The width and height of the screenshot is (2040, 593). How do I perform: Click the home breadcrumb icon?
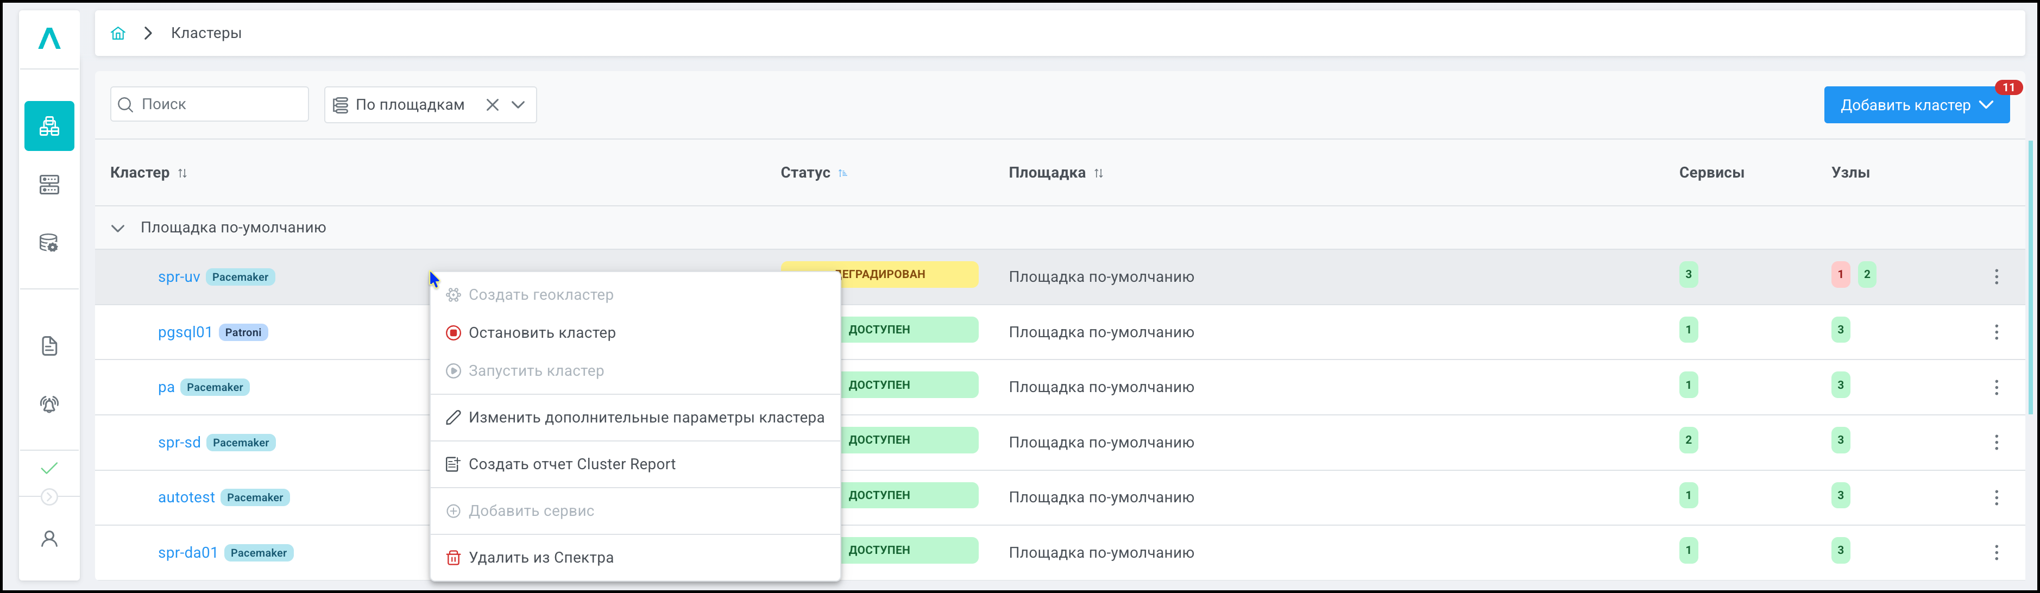118,33
